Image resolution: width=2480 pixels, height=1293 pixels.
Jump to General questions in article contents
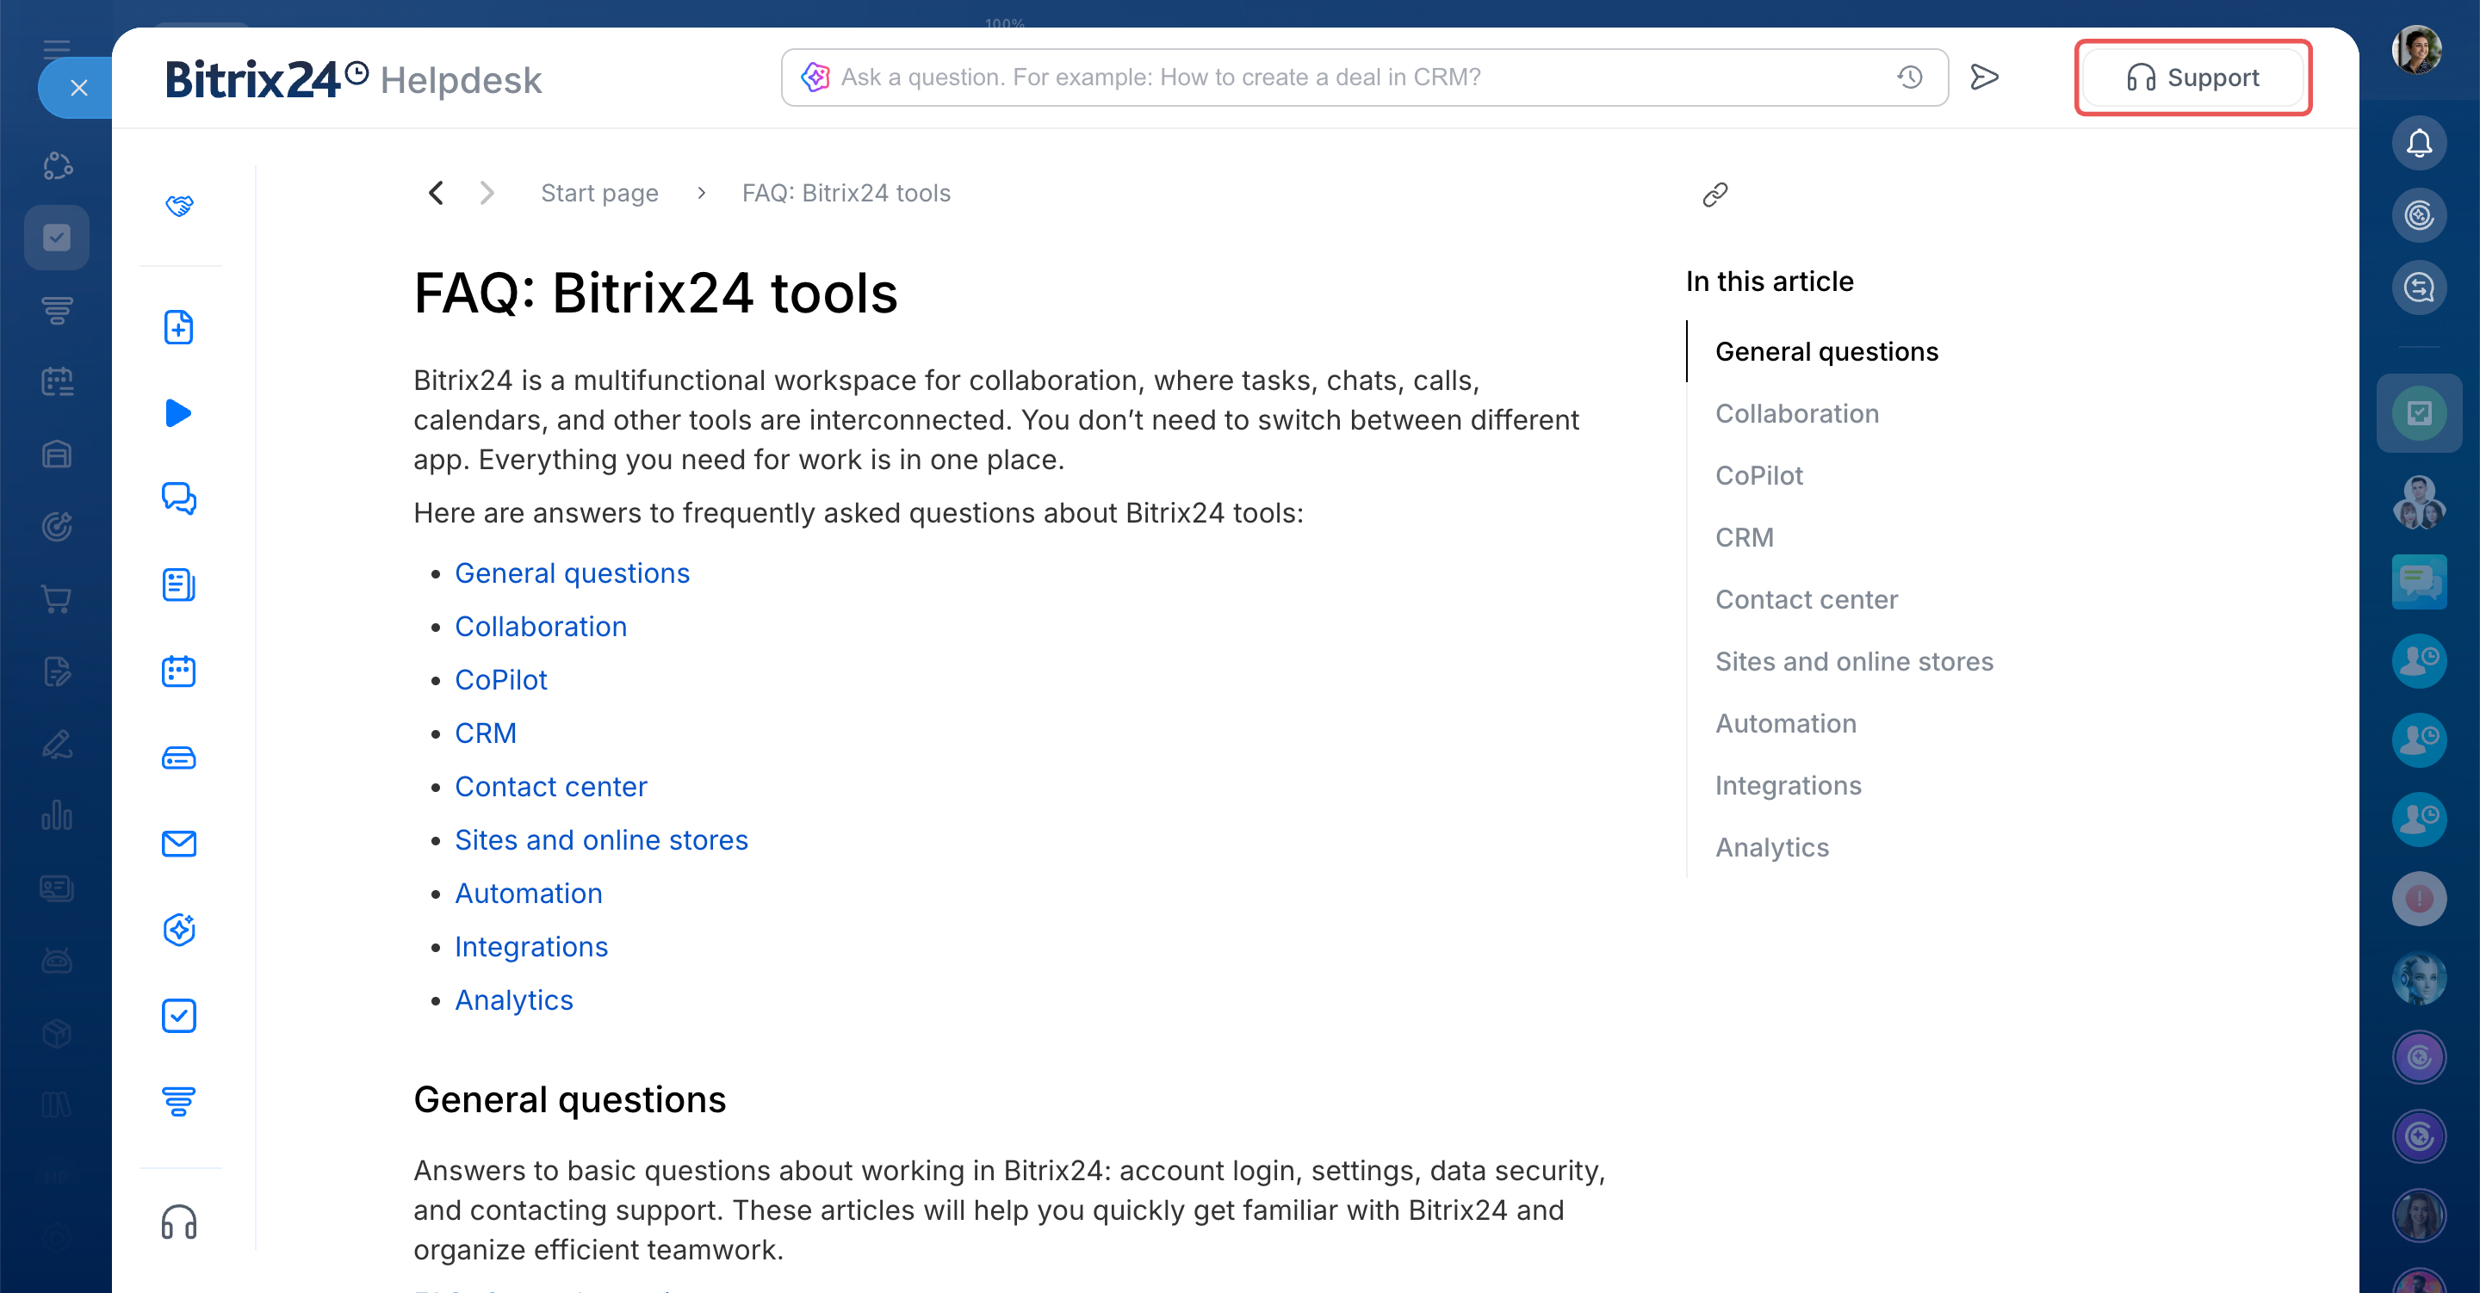[x=1826, y=351]
